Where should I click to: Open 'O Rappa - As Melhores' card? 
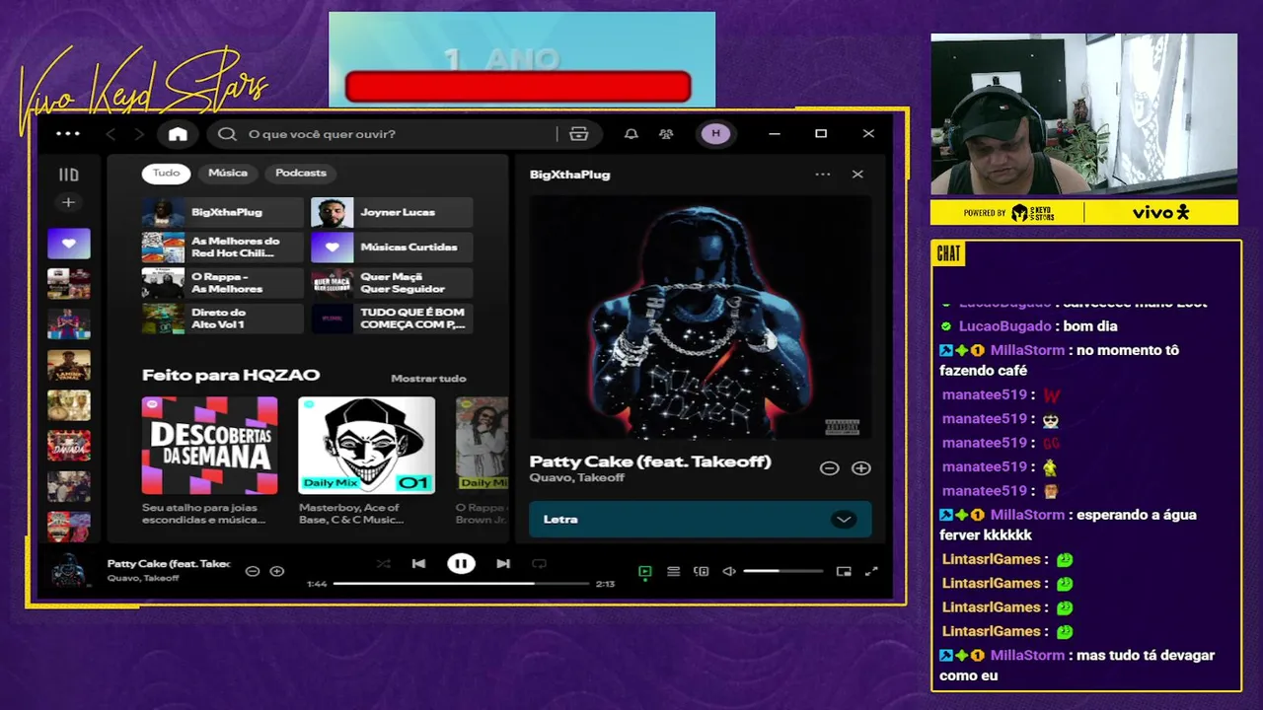(x=223, y=283)
